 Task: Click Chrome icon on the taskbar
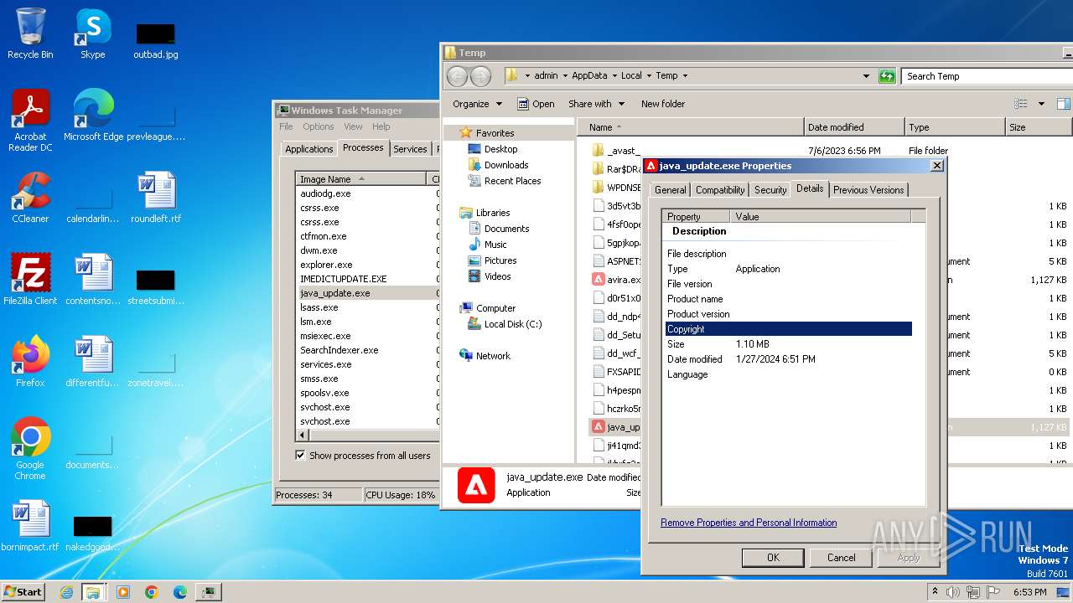tap(152, 592)
